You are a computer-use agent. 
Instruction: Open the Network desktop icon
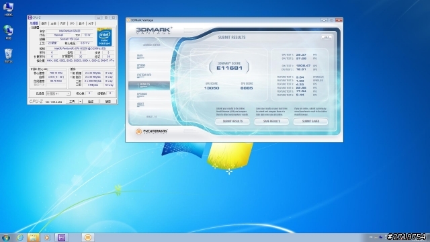[8, 32]
